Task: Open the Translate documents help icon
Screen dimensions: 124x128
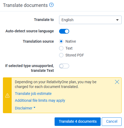Action: pyautogui.click(x=51, y=5)
